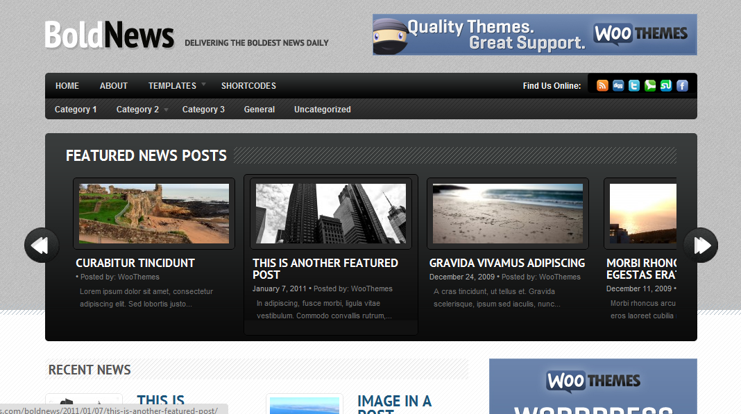Image resolution: width=741 pixels, height=414 pixels.
Task: Click the StumbleUpon social icon
Action: point(665,85)
